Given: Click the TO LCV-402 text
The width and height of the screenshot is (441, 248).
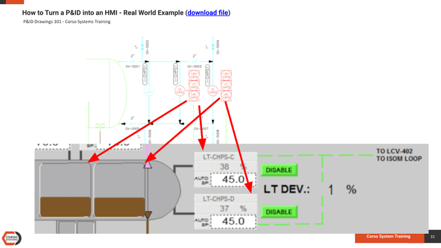Looking at the screenshot, I should (x=395, y=151).
